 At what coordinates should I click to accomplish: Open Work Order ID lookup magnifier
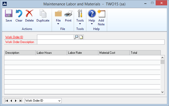[x=76, y=37]
